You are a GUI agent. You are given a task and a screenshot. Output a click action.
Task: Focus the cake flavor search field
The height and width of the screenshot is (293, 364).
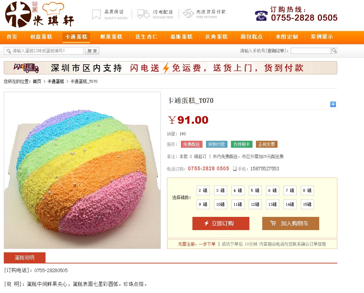point(44,51)
